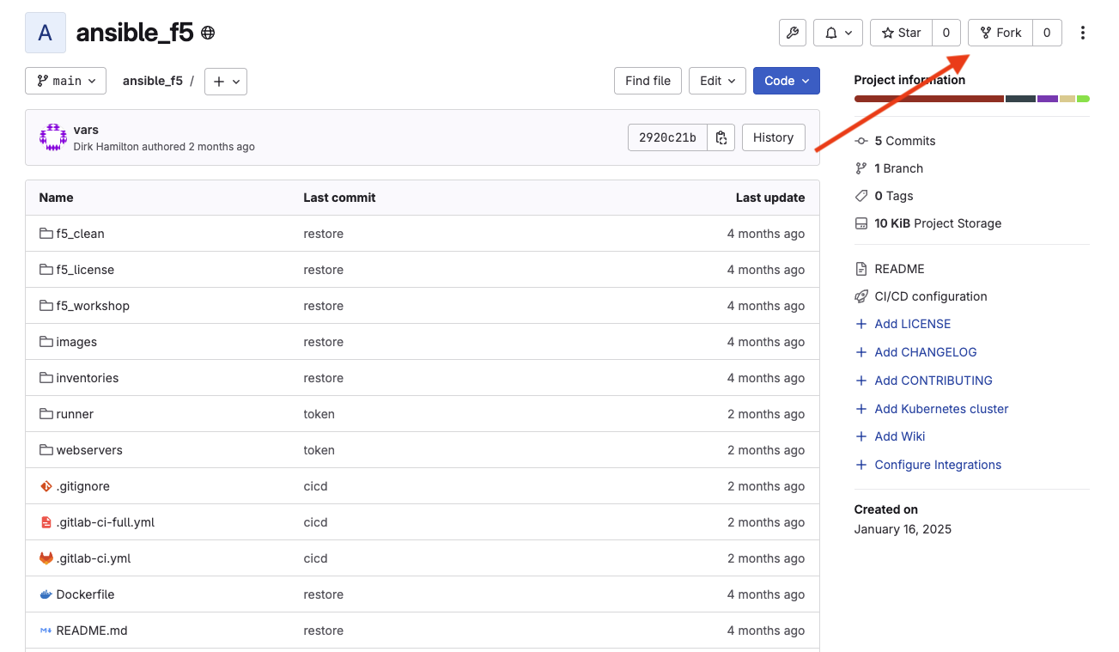The height and width of the screenshot is (652, 1119).
Task: Click the fork count number
Action: coord(1047,33)
